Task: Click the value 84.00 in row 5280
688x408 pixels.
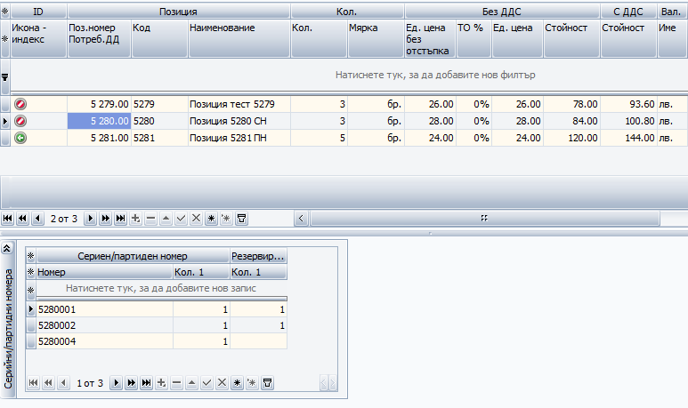Action: pyautogui.click(x=585, y=121)
